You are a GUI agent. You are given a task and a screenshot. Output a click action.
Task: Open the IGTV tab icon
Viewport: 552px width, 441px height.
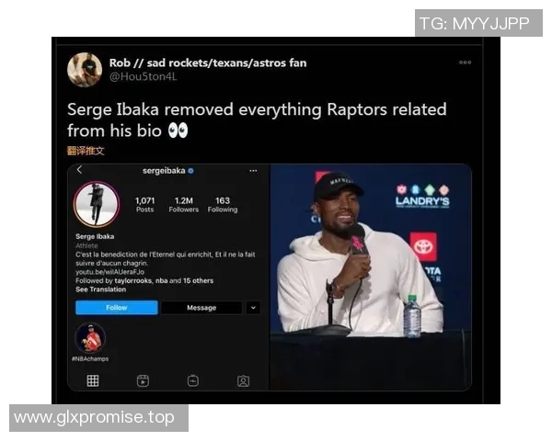(193, 381)
